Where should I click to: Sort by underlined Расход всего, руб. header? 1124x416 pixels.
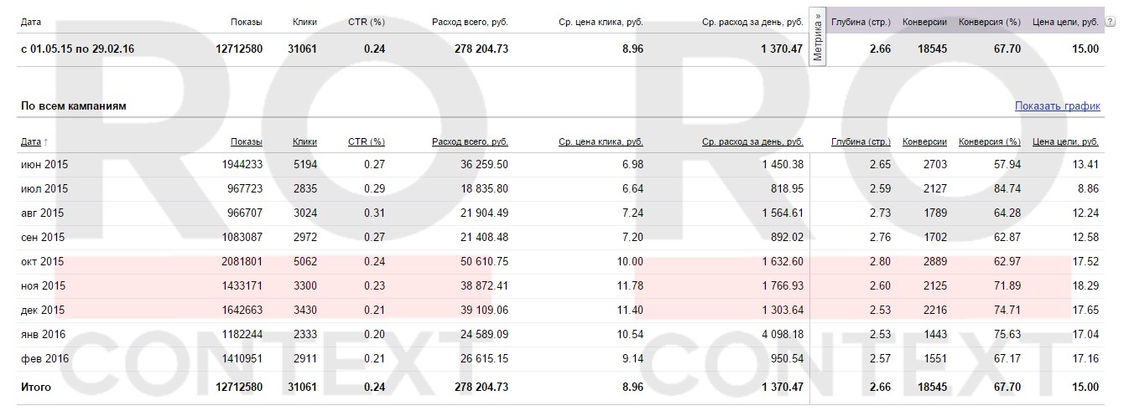(470, 142)
